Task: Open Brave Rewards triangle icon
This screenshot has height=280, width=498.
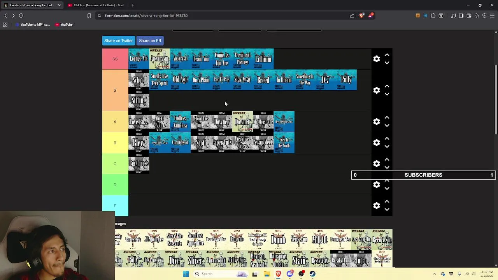Action: (371, 16)
